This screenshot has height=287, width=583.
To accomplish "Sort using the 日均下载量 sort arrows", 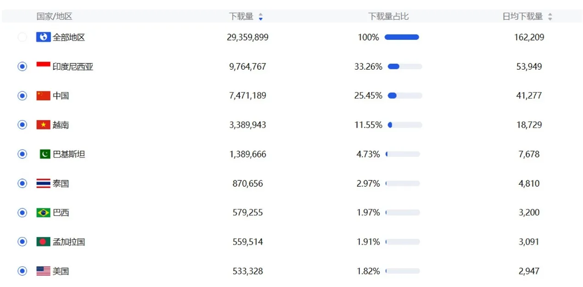I will coord(549,16).
